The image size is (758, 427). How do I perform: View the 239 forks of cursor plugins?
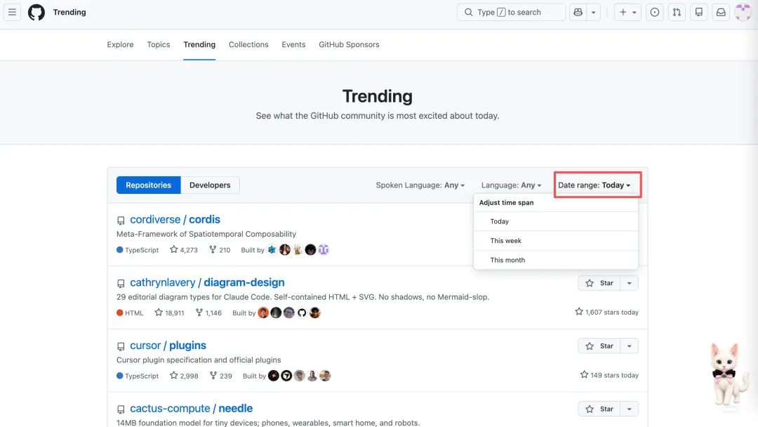click(221, 376)
